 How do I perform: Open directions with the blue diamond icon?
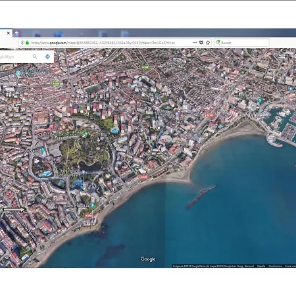pos(47,57)
